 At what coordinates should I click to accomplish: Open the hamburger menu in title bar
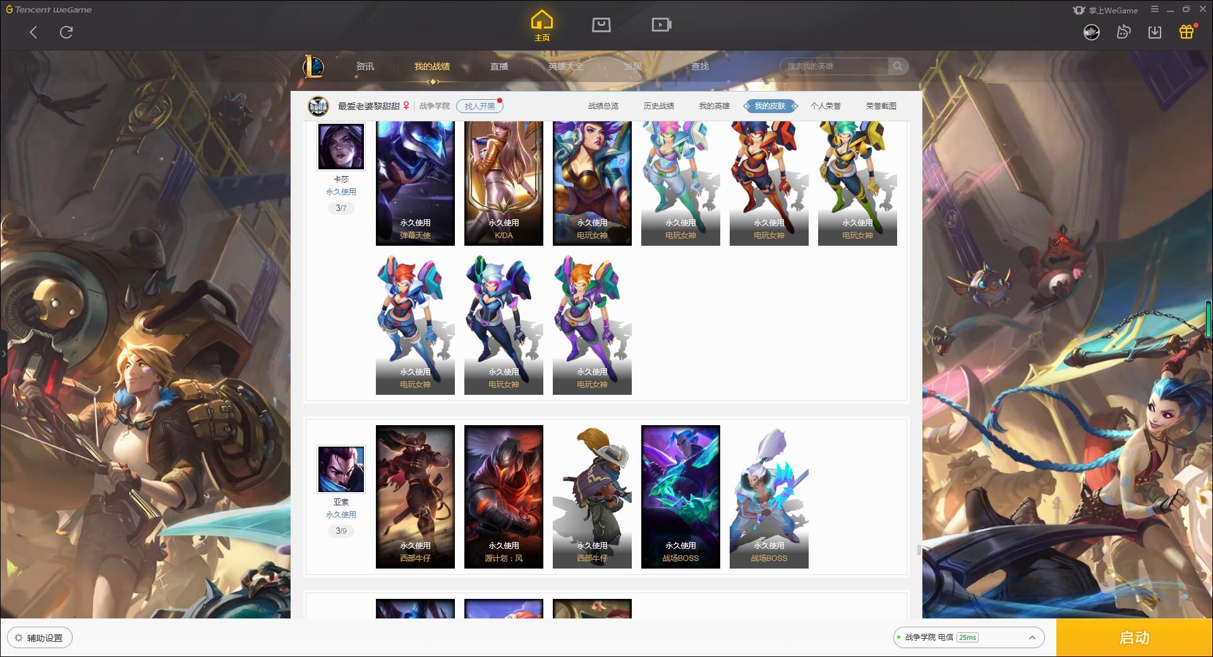pyautogui.click(x=1155, y=9)
